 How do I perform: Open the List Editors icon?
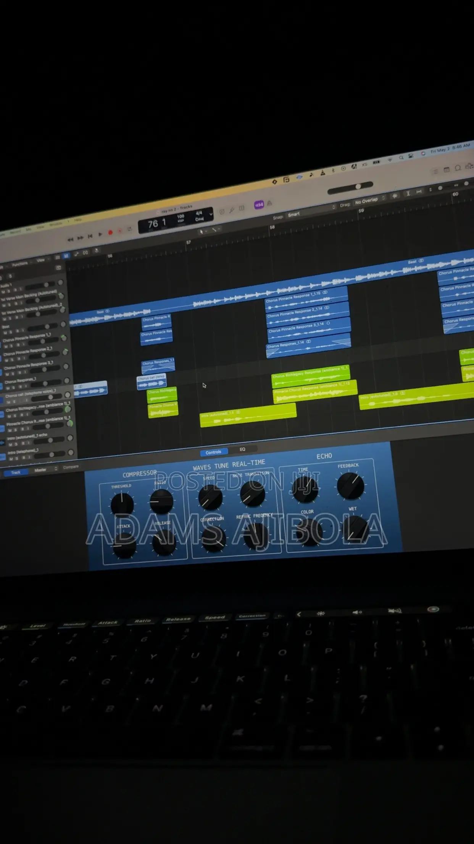tap(435, 172)
